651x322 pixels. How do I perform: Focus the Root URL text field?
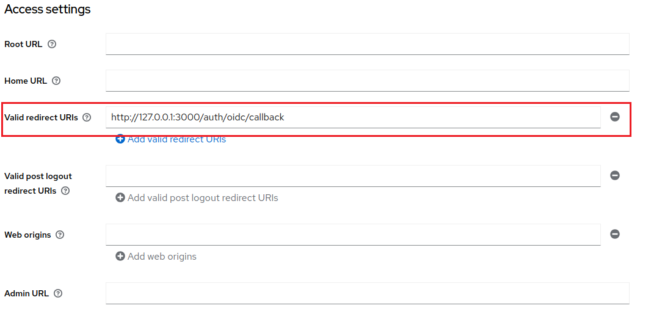[367, 44]
